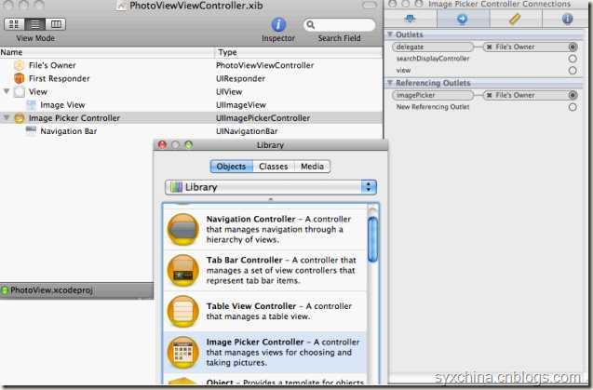Viewport: 593px width, 390px height.
Task: Click the toolbar toggle pill in title bar
Action: 370,6
